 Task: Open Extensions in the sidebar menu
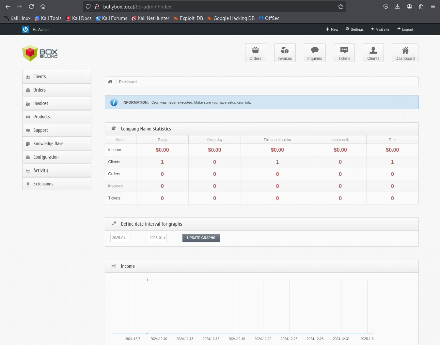pyautogui.click(x=56, y=184)
